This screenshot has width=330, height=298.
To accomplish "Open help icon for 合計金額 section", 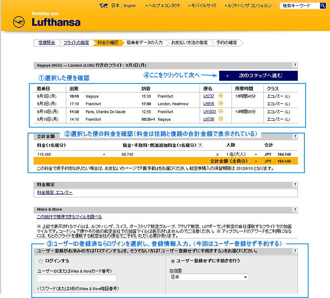I will 295,136.
